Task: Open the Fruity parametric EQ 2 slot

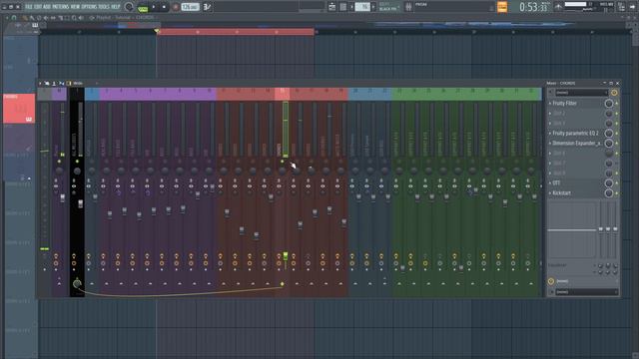Action: [575, 133]
